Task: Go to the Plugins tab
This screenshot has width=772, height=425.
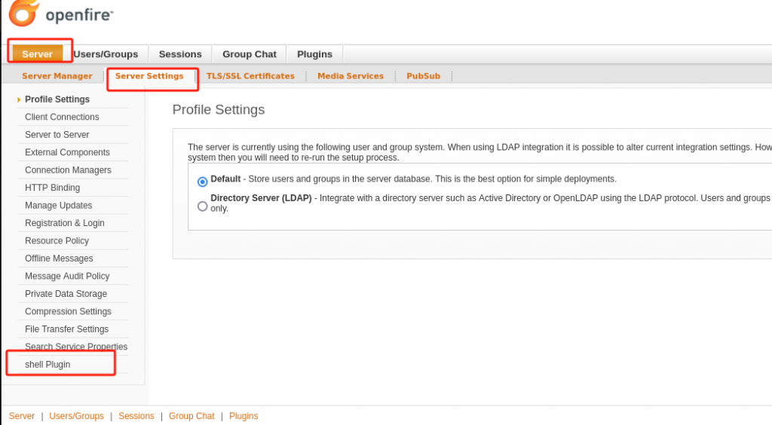Action: click(x=314, y=54)
